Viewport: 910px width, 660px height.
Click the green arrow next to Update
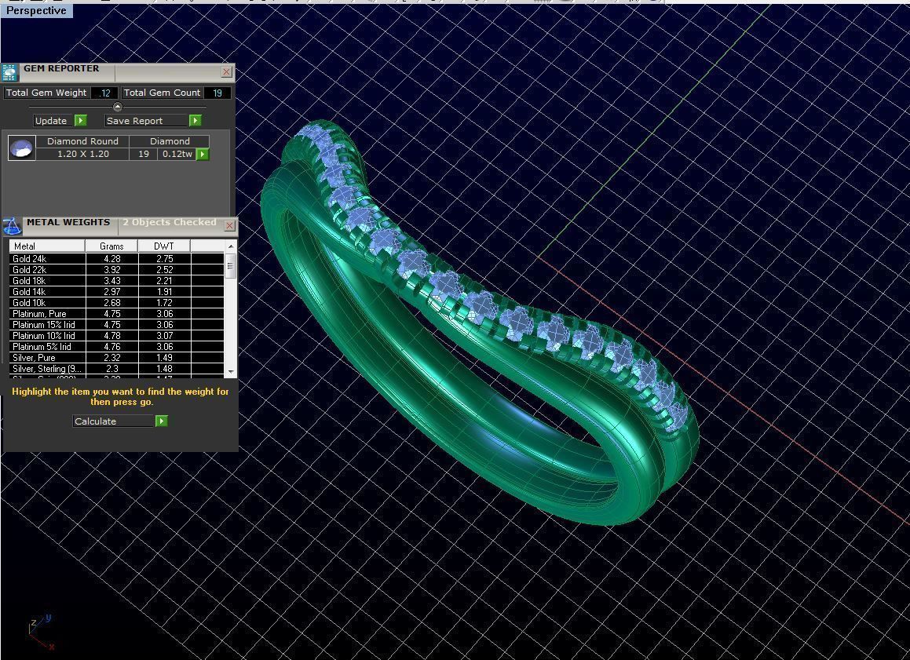coord(81,121)
